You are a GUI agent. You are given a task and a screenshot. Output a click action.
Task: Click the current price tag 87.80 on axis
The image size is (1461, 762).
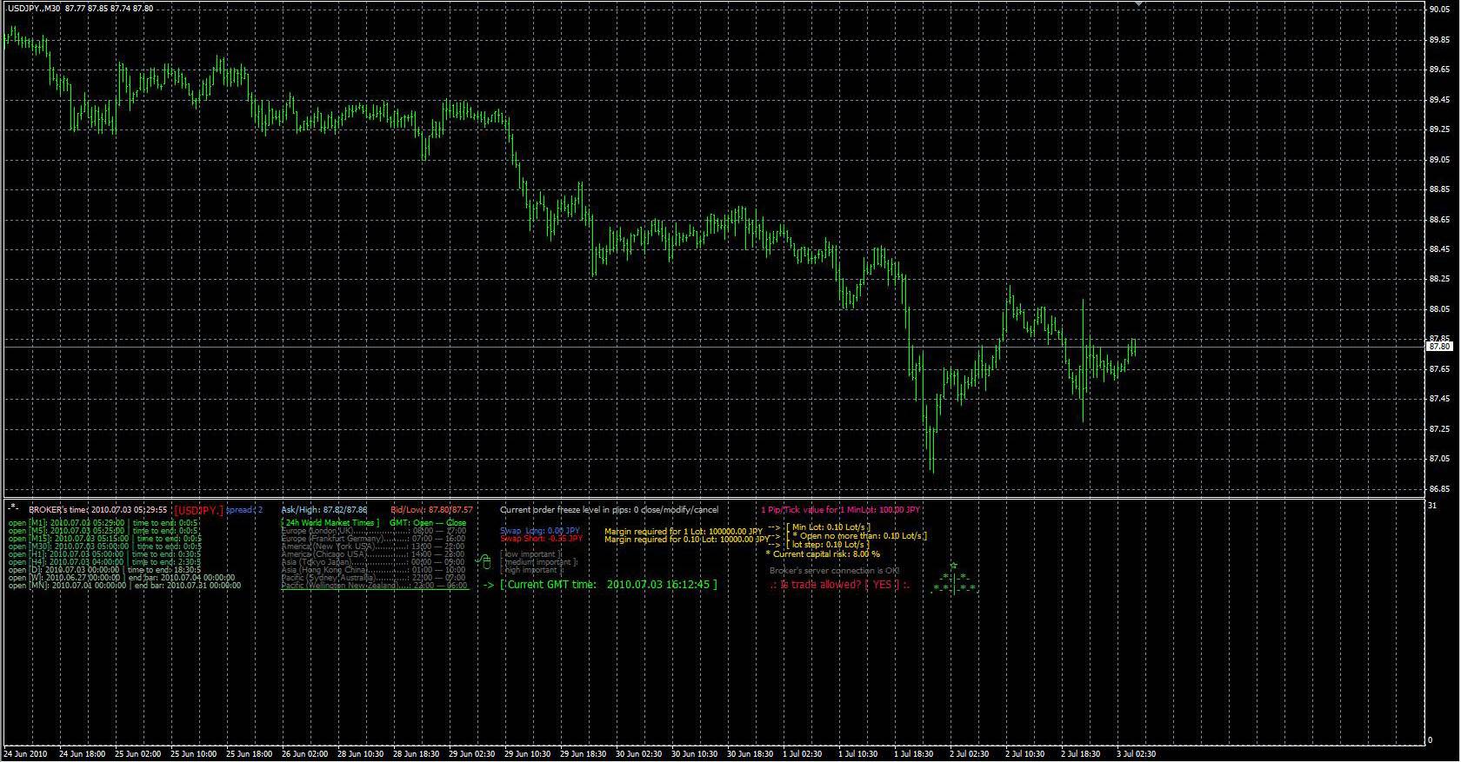[1440, 347]
